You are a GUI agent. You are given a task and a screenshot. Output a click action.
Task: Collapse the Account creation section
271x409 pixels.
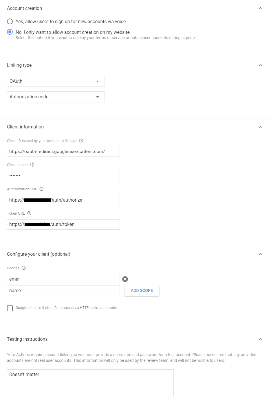pos(261,8)
